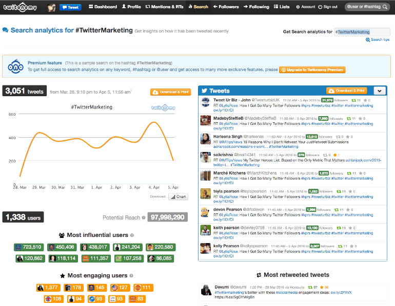This screenshot has height=306, width=395.
Task: Select the Search tab
Action: coord(198,7)
